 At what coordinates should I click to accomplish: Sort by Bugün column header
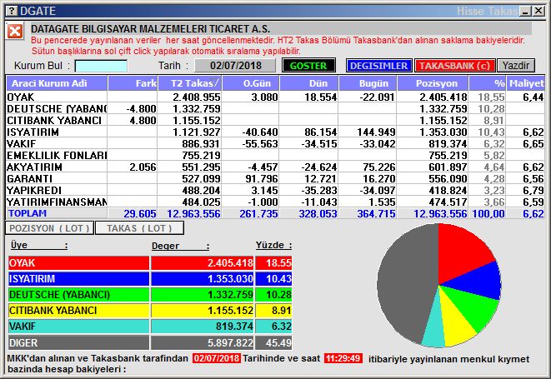click(x=368, y=83)
